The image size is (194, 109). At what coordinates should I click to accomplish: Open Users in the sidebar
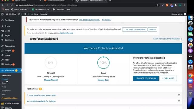[6, 55]
